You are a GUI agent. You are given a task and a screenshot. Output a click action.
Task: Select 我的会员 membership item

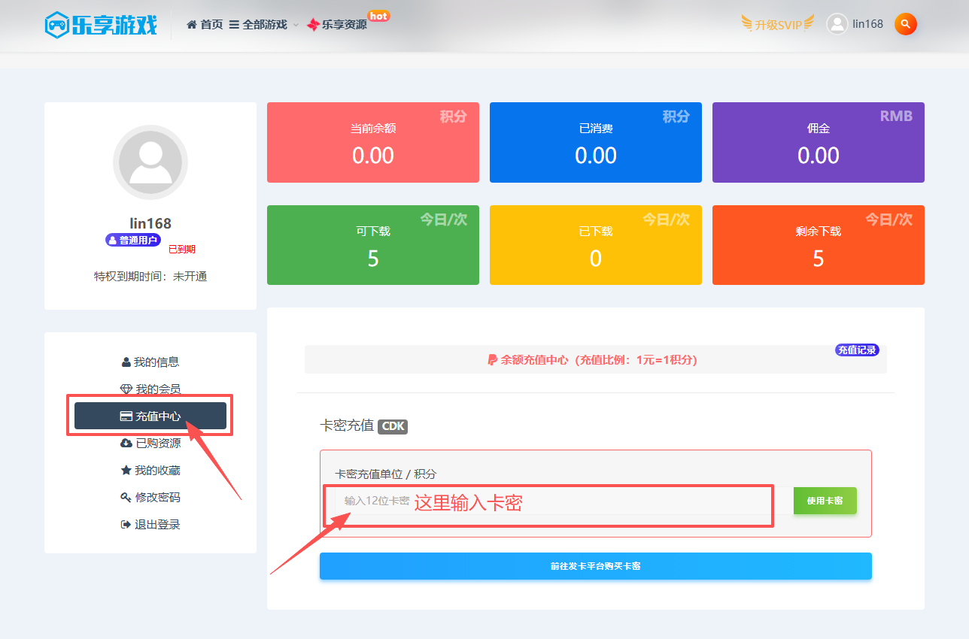coord(150,389)
